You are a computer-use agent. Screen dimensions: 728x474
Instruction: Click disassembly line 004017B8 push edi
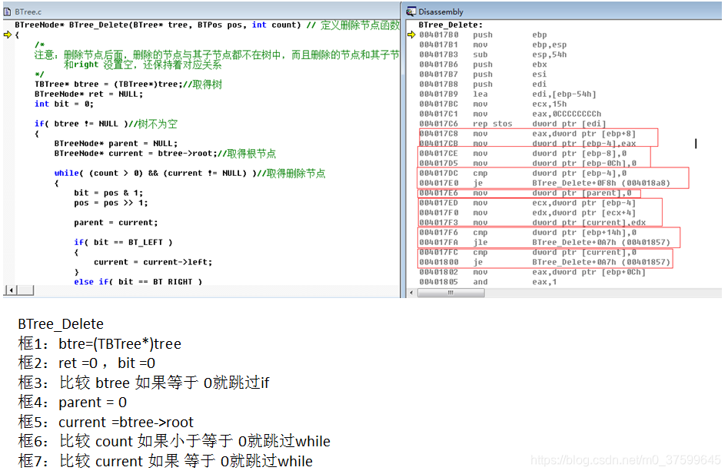pyautogui.click(x=483, y=85)
